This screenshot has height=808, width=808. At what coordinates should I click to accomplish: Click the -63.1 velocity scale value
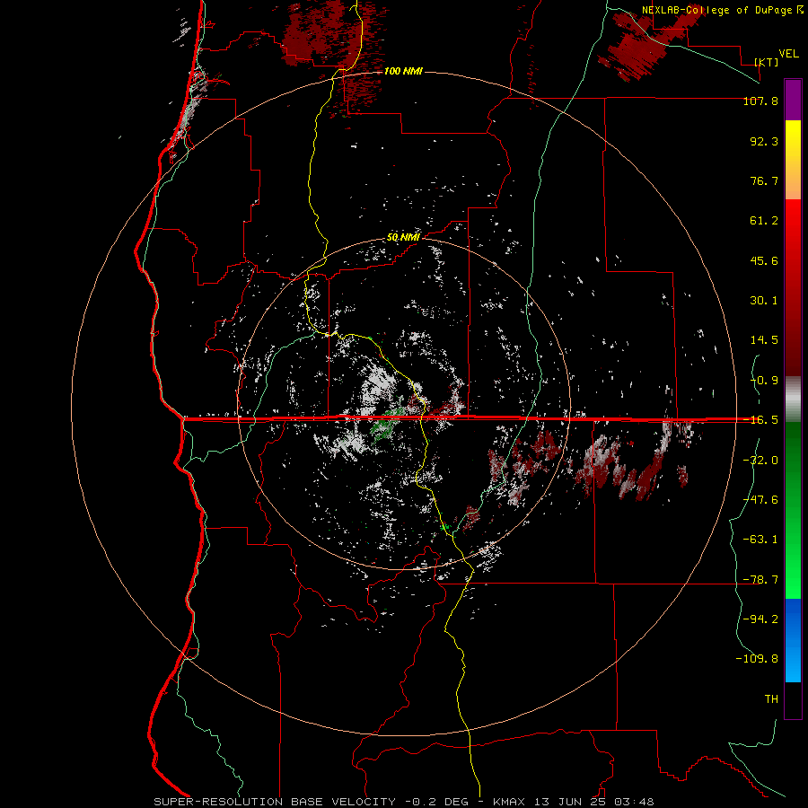[x=760, y=540]
